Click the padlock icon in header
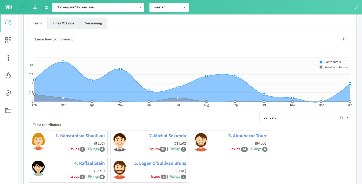 pos(46,7)
